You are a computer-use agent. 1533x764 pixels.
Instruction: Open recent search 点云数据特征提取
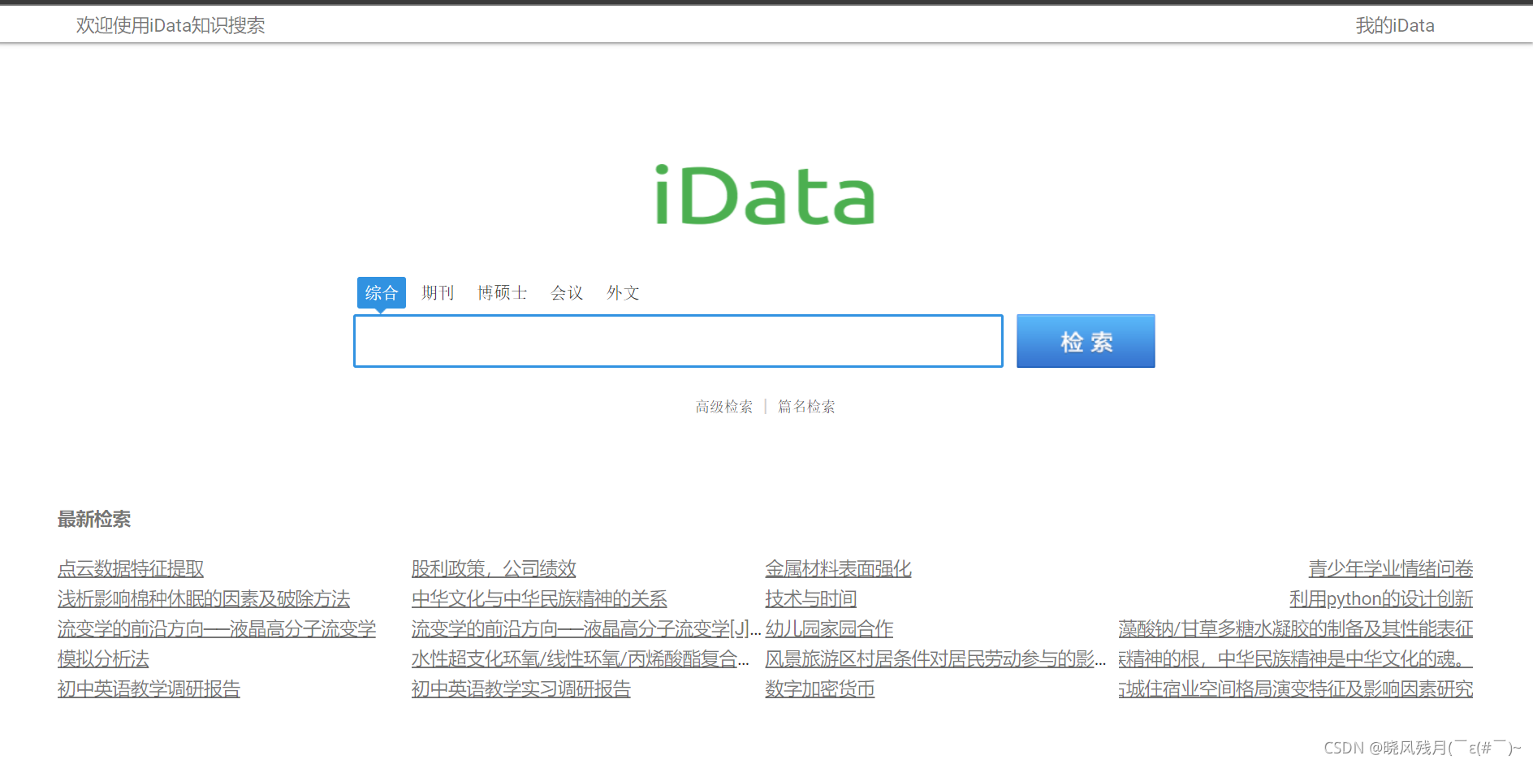[131, 568]
